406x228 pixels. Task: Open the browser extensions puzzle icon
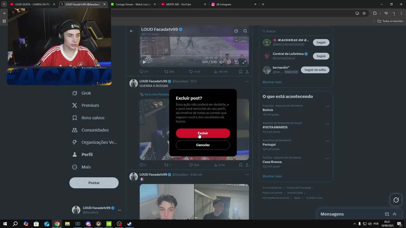point(375,13)
